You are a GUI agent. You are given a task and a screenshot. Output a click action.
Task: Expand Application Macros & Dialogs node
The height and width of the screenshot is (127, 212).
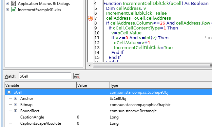(x=8, y=3)
